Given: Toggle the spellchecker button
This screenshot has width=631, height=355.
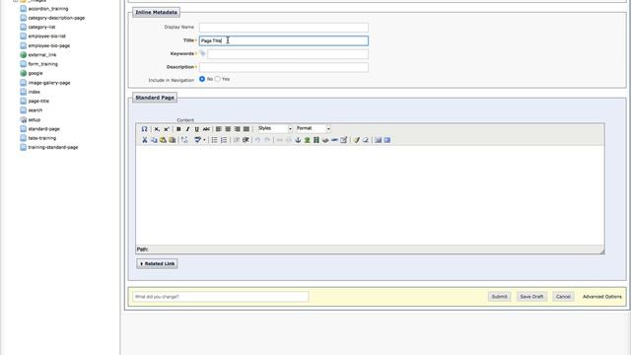Looking at the screenshot, I should [x=197, y=140].
